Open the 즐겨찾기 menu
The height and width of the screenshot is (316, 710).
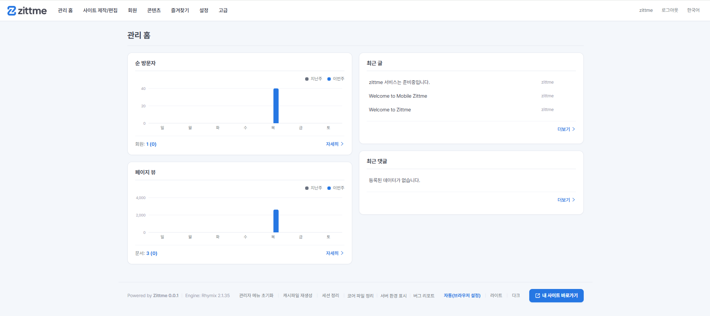[180, 10]
